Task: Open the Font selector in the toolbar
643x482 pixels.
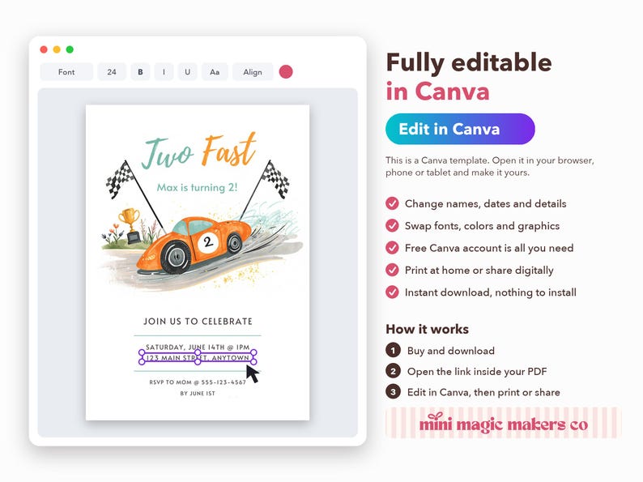Action: [x=66, y=72]
